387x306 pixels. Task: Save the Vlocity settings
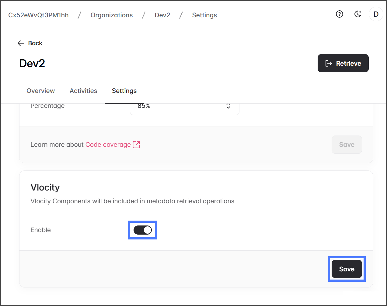(347, 269)
